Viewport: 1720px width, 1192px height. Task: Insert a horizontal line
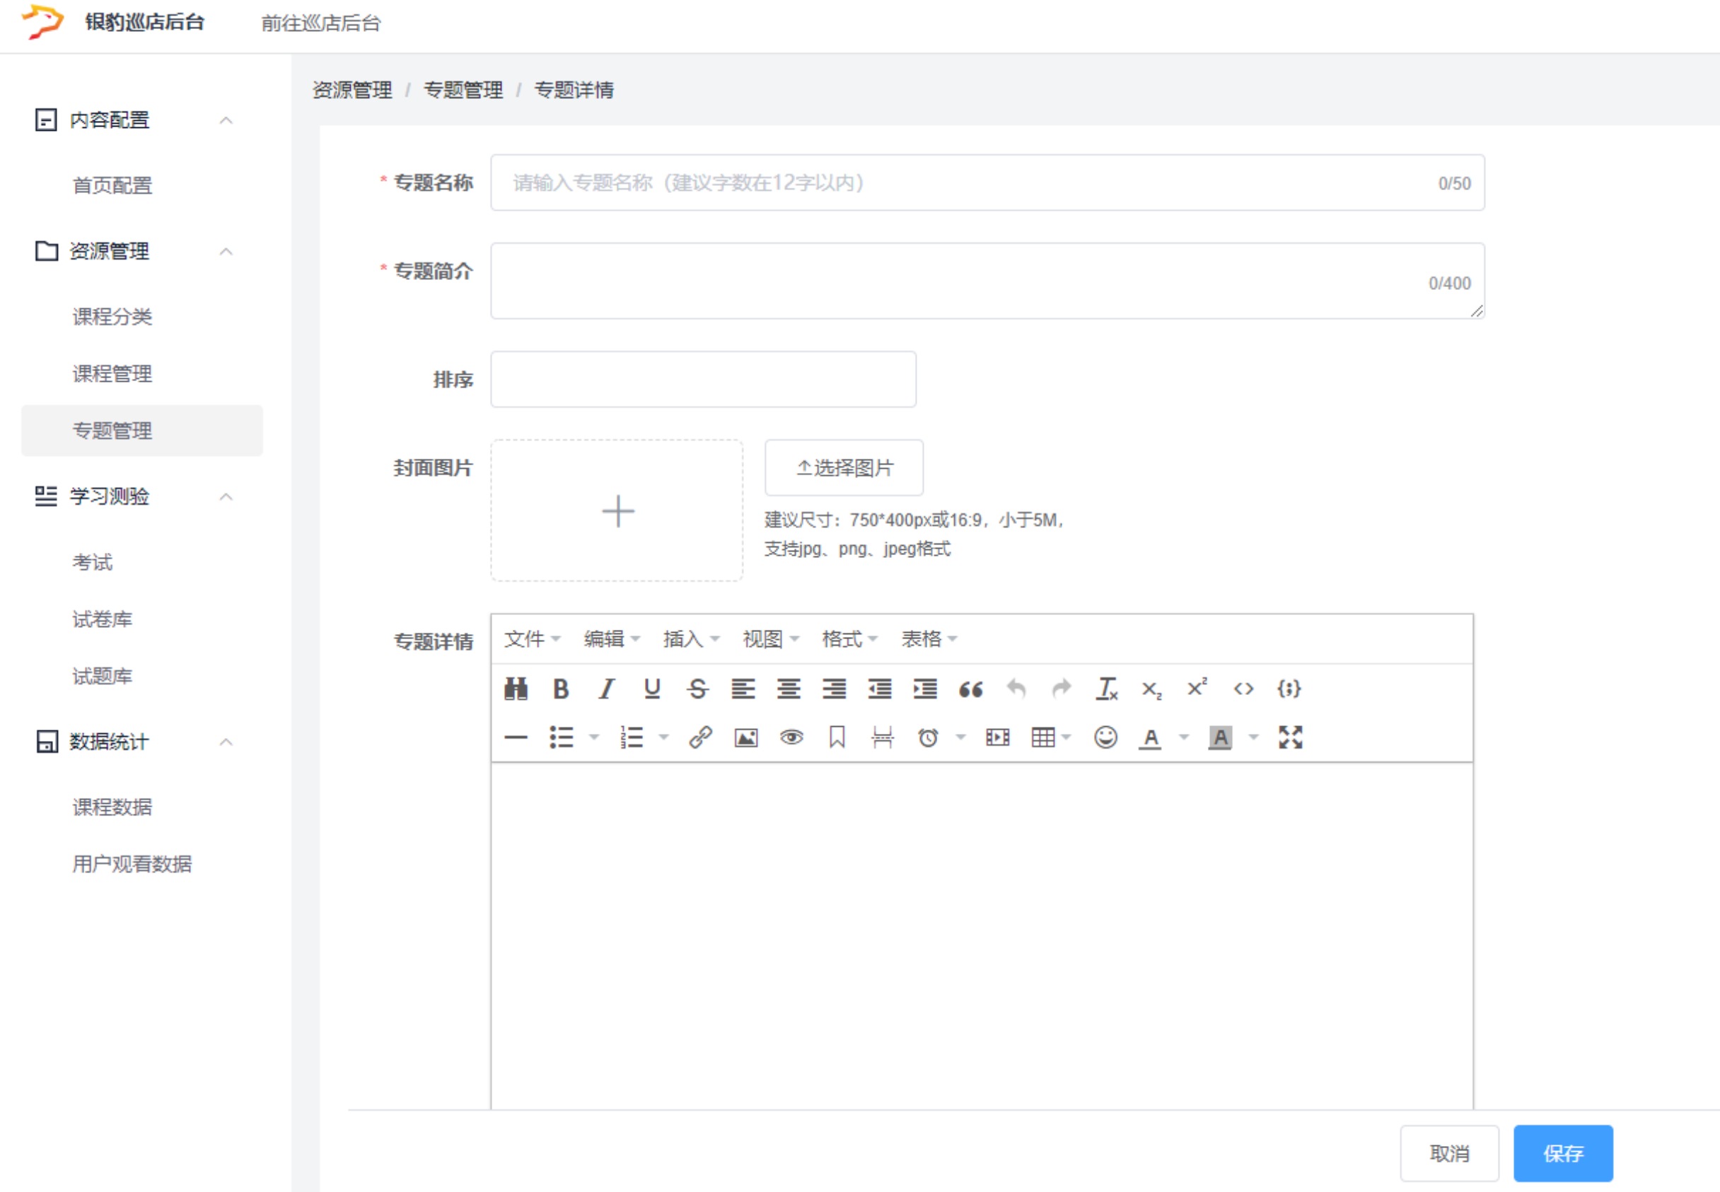coord(516,738)
